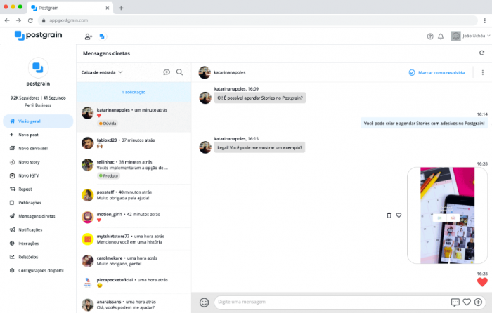Screen dimensions: 492x313
Task: Click the large heart message sent at 16:28
Action: (482, 282)
